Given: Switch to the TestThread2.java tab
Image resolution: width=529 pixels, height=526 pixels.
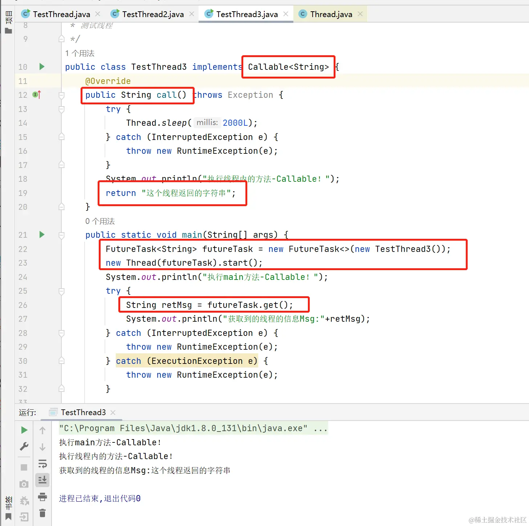Looking at the screenshot, I should 153,14.
